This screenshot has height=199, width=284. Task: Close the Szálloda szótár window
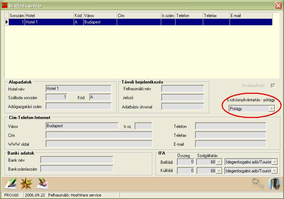tap(278, 6)
